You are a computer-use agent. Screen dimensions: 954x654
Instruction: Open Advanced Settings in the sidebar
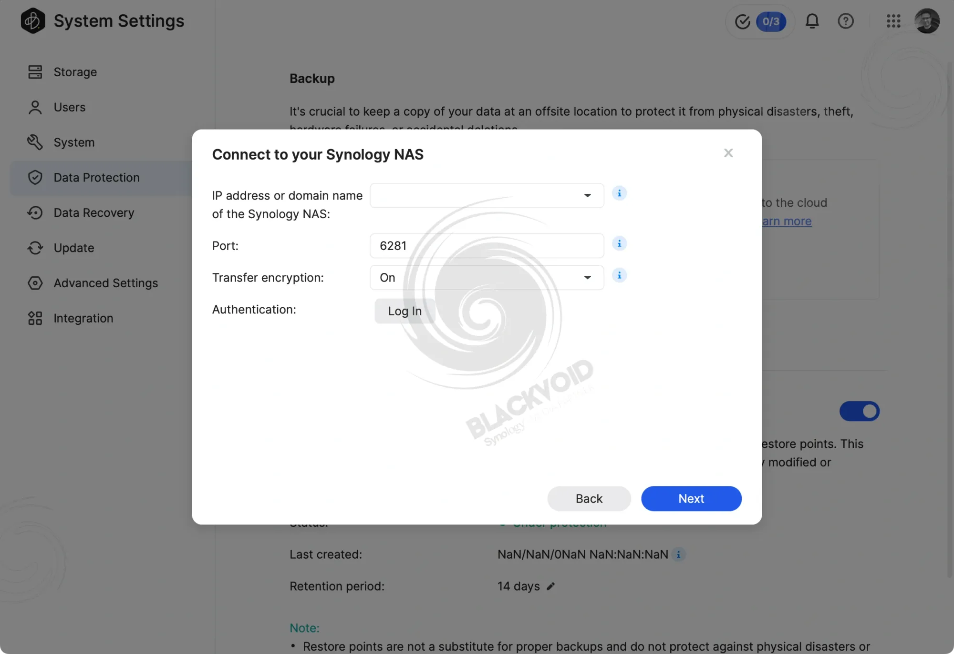click(x=105, y=283)
